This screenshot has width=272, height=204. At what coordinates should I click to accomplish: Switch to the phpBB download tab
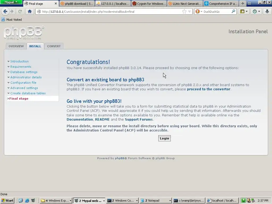(77, 4)
